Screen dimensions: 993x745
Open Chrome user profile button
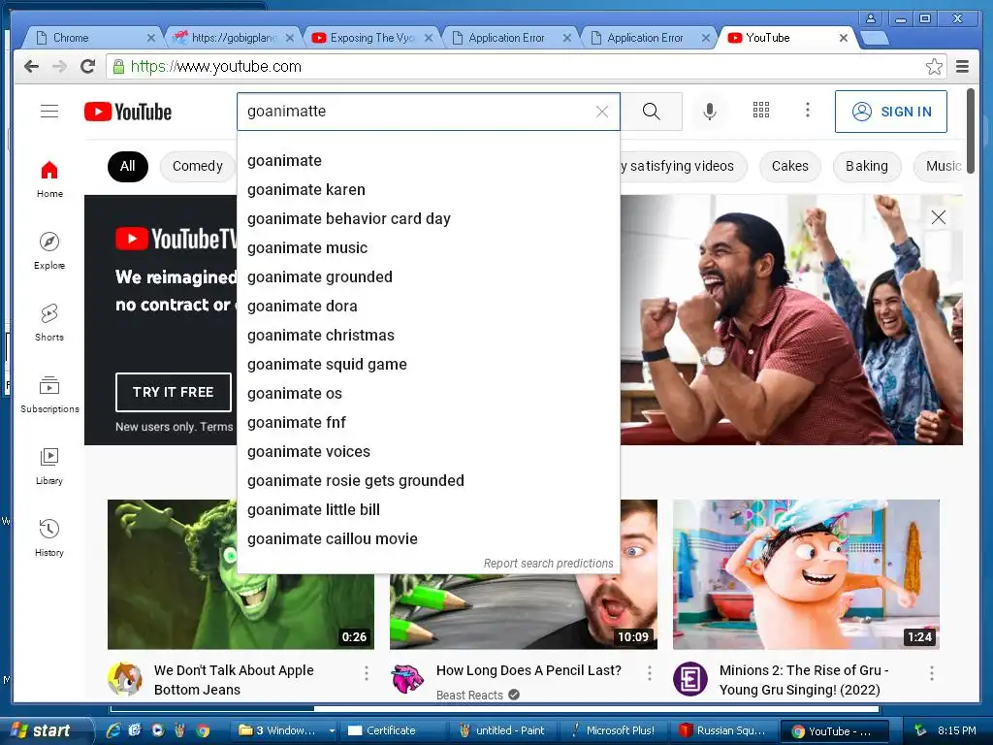pyautogui.click(x=872, y=18)
